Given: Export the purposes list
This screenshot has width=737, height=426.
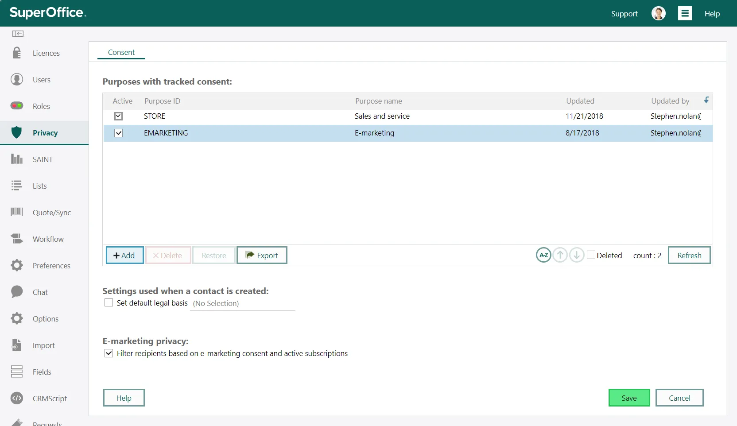Looking at the screenshot, I should (x=262, y=256).
